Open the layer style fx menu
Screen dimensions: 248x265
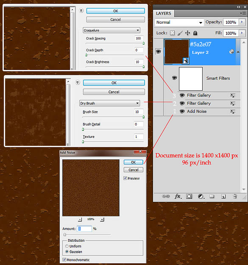pos(178,196)
